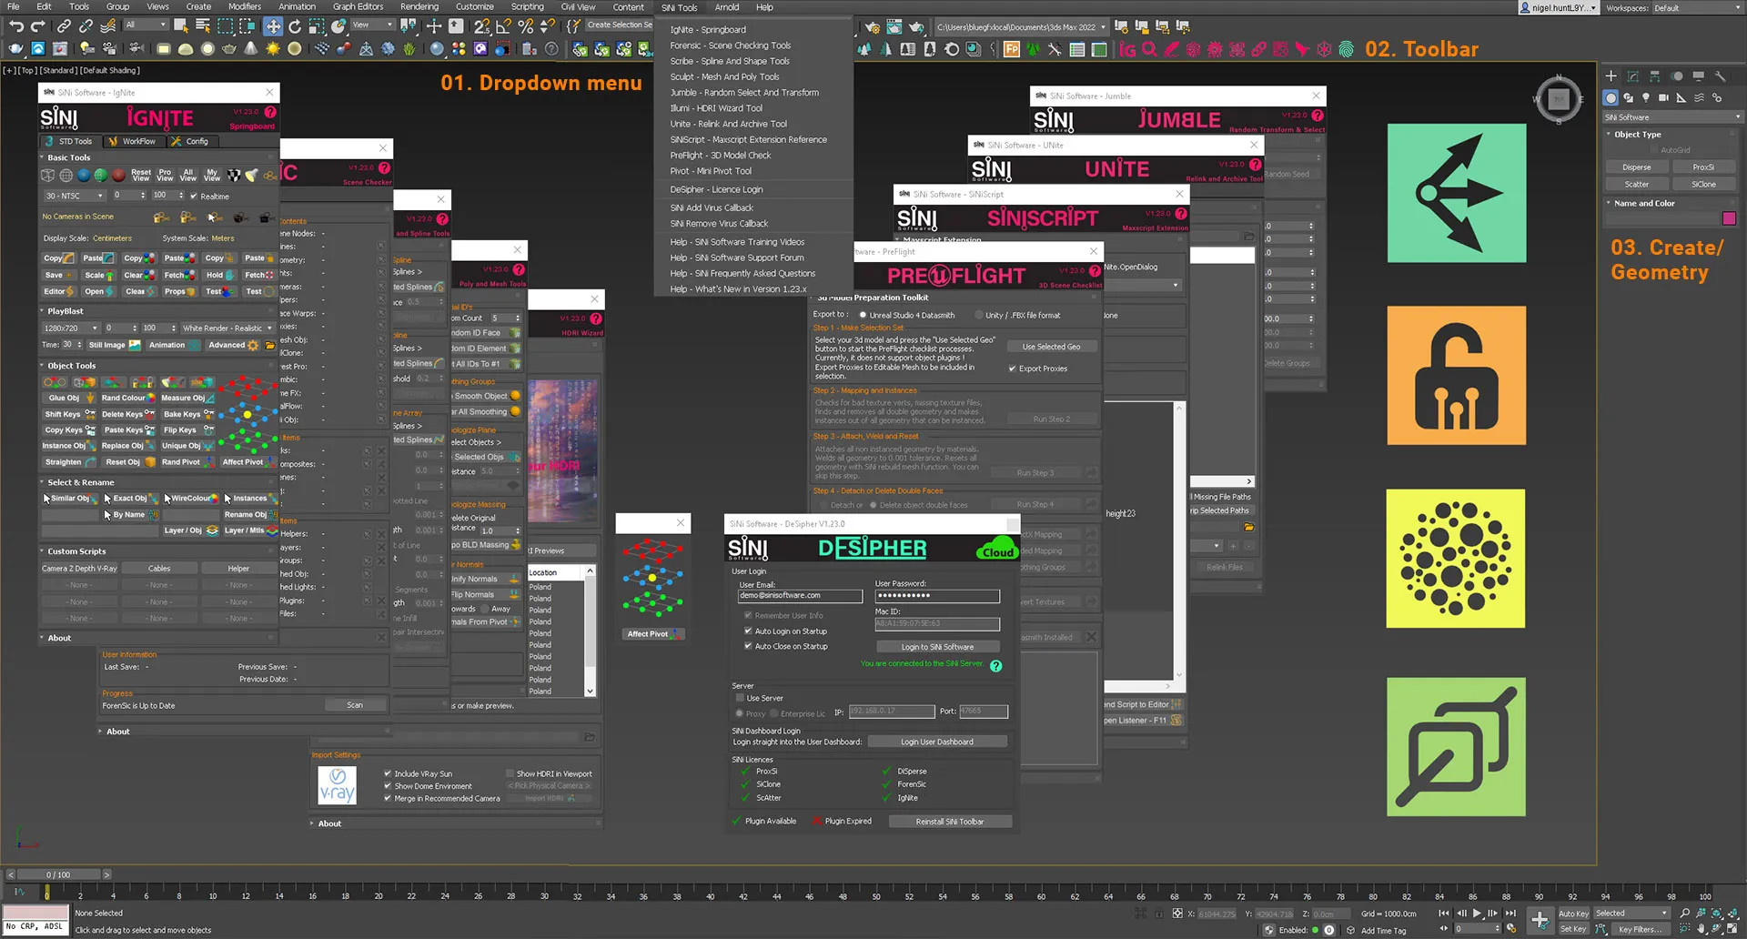Open the Angle Snap toggle icon
The height and width of the screenshot is (939, 1747).
(503, 26)
